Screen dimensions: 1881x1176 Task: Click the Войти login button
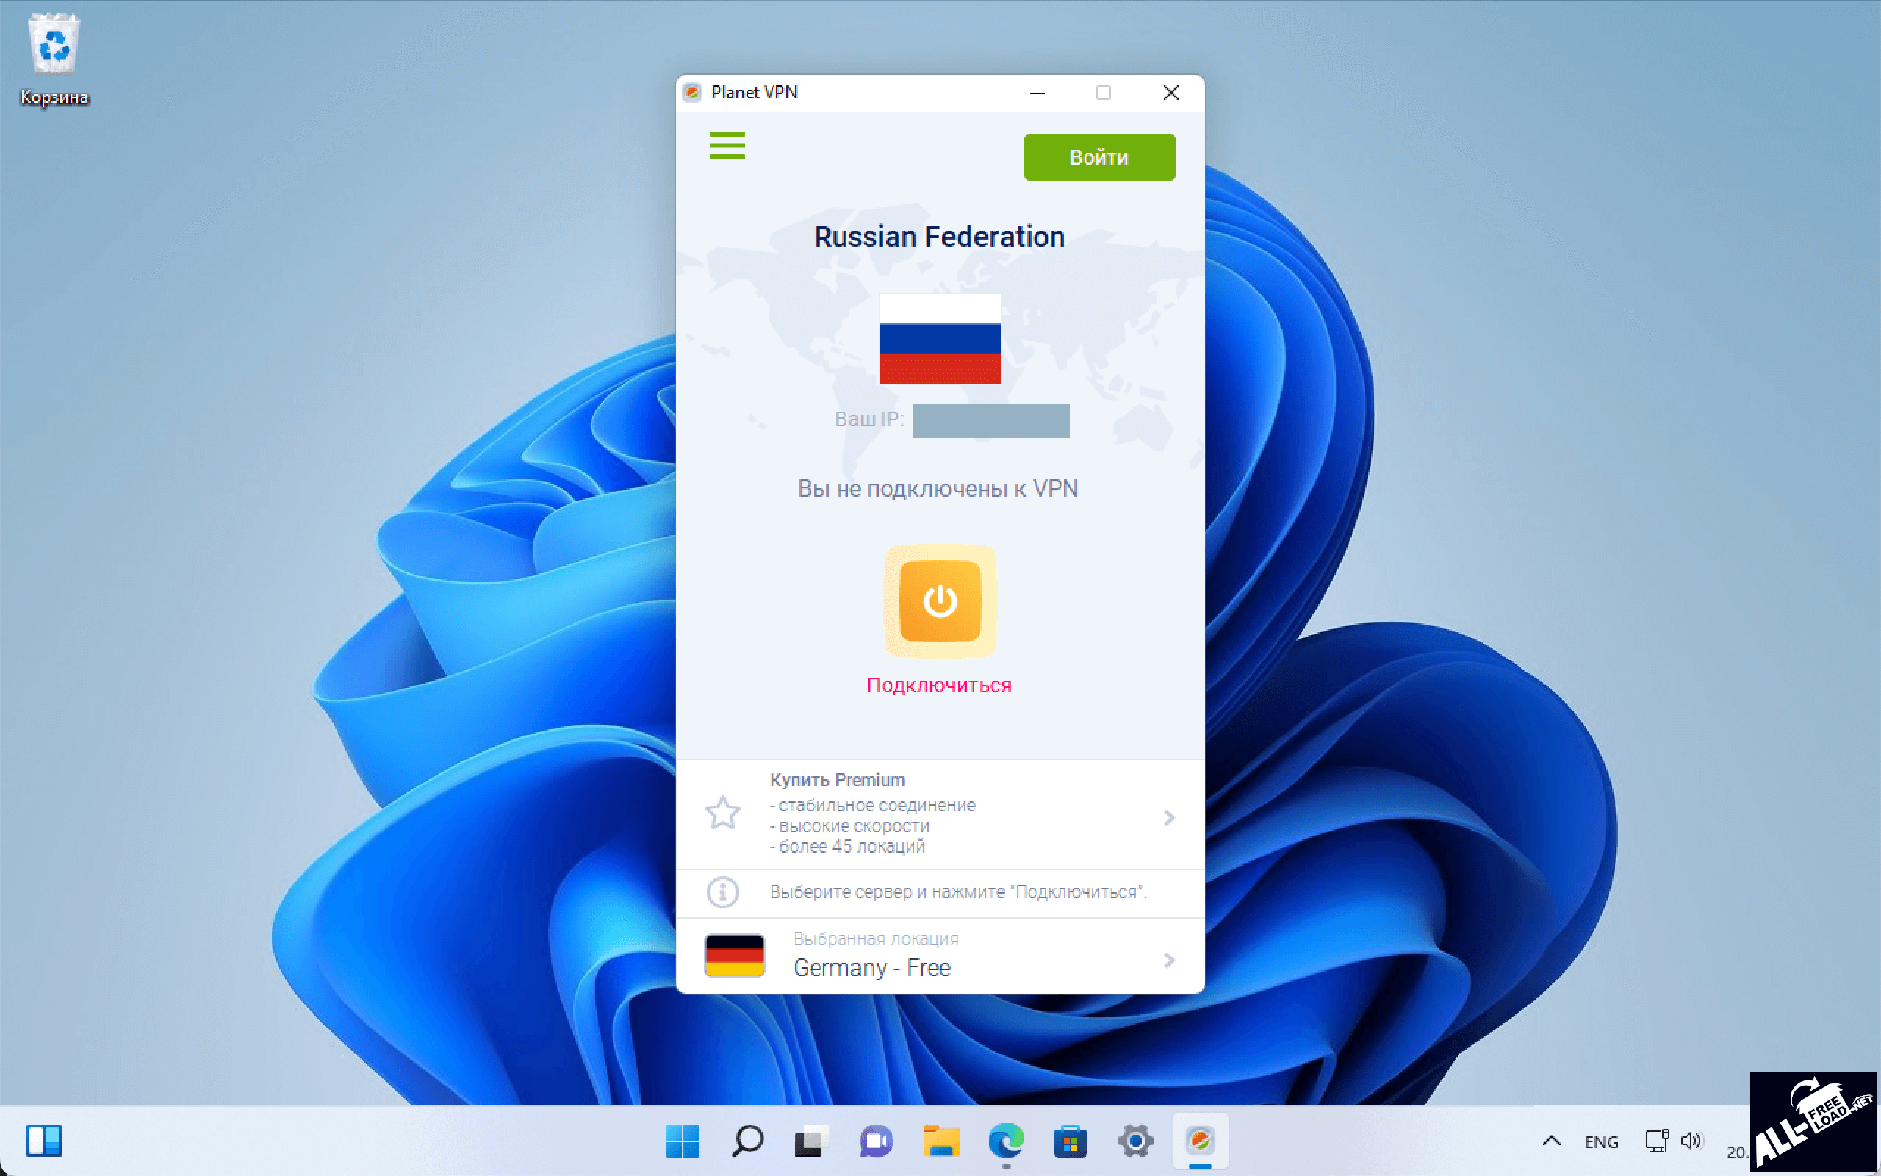pos(1098,157)
